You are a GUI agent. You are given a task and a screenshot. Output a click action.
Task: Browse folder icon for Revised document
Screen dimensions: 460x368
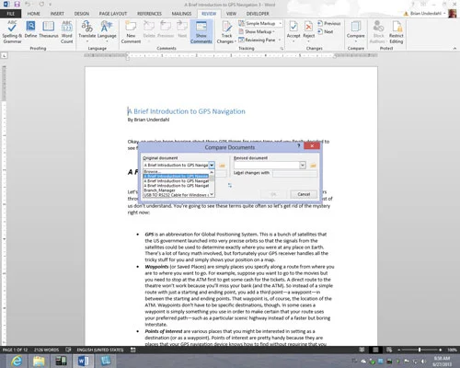[x=313, y=166]
